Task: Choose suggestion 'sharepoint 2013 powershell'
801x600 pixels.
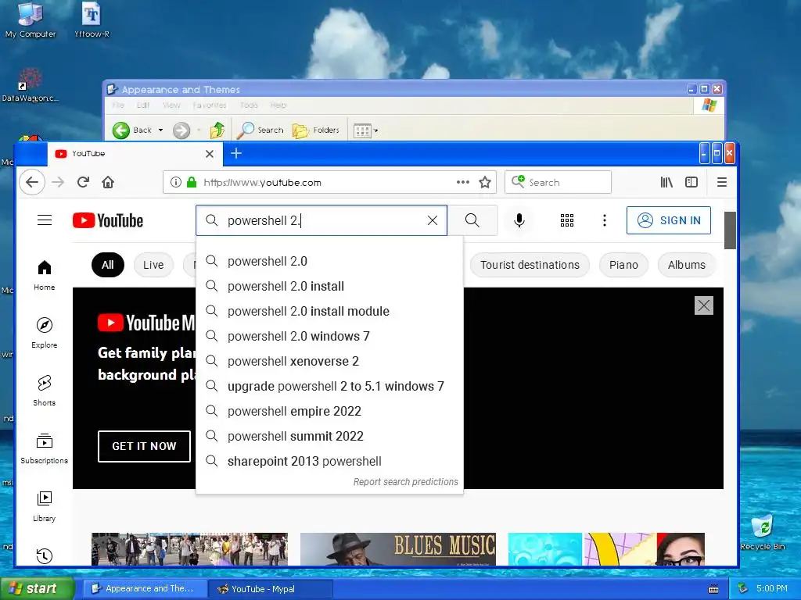Action: [329, 461]
